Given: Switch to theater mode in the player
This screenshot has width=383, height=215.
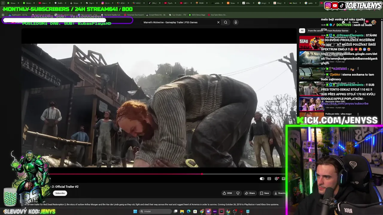Looking at the screenshot, I should point(283,179).
